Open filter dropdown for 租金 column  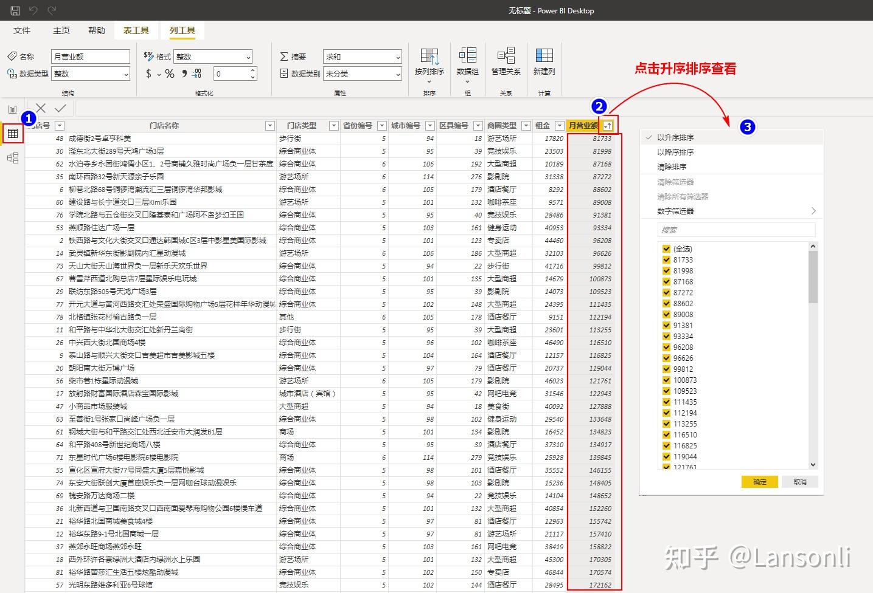[x=560, y=126]
